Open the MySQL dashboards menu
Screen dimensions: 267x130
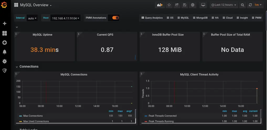pos(183,18)
